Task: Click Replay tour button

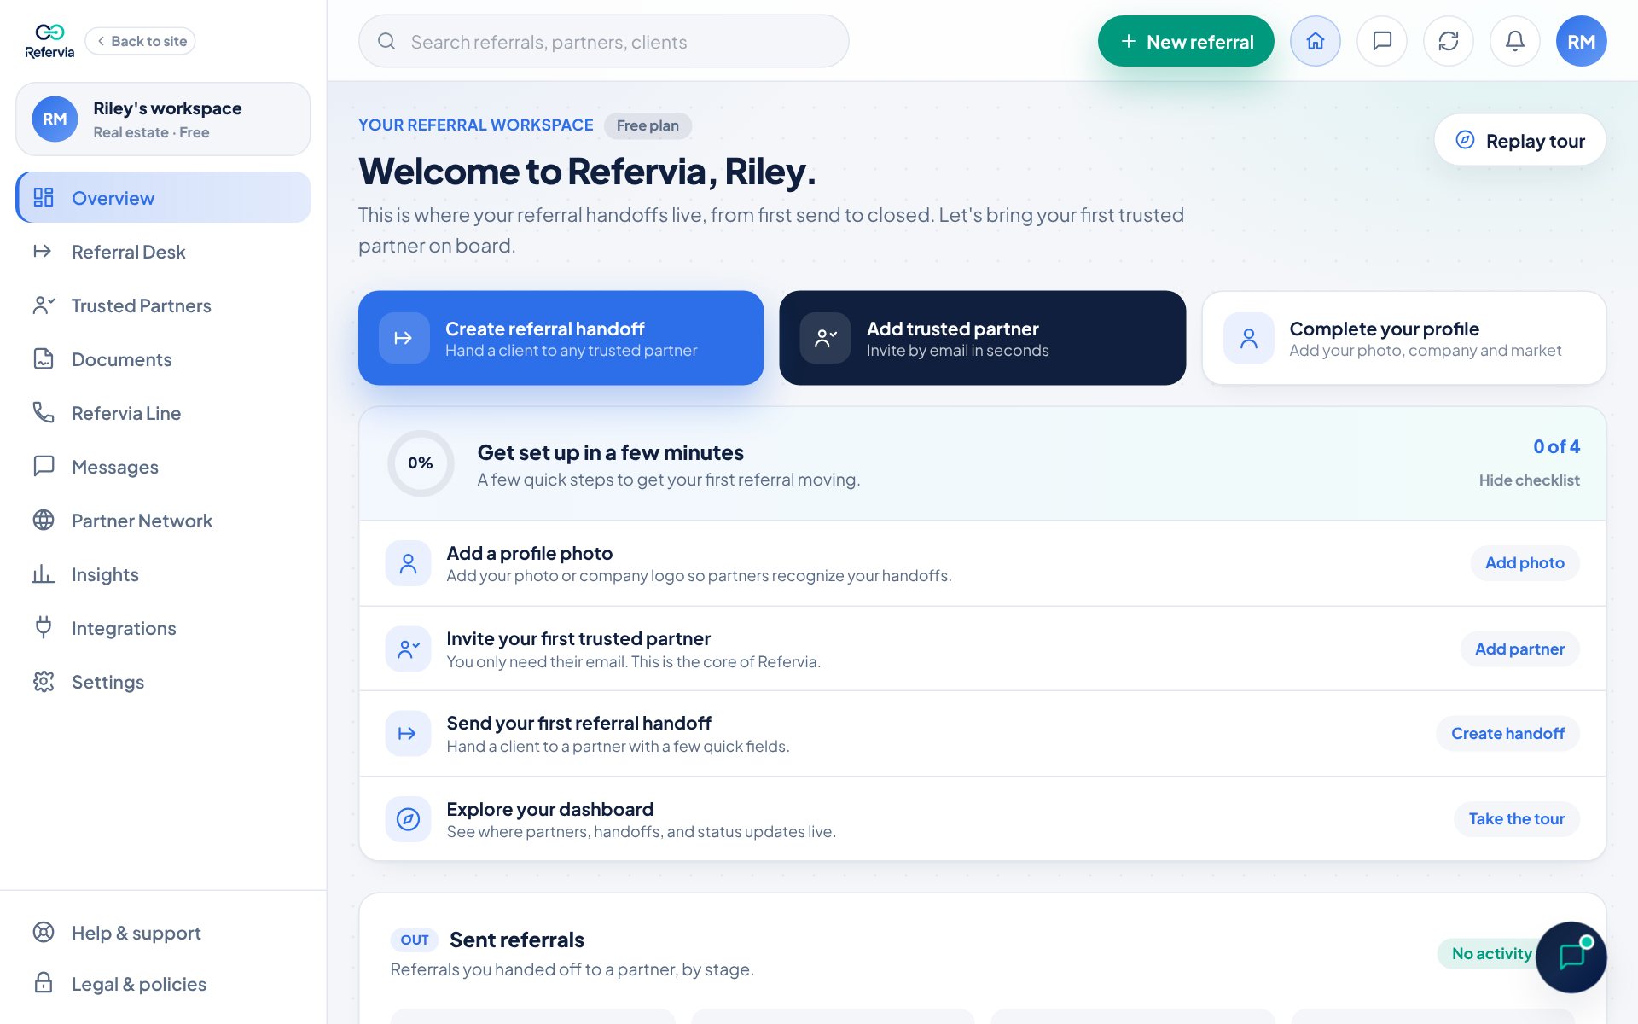Action: [1519, 140]
